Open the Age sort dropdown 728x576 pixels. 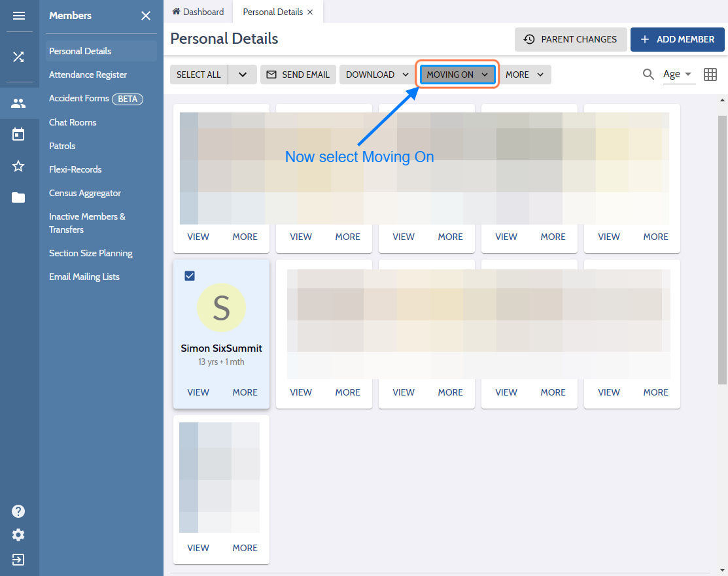pyautogui.click(x=678, y=75)
